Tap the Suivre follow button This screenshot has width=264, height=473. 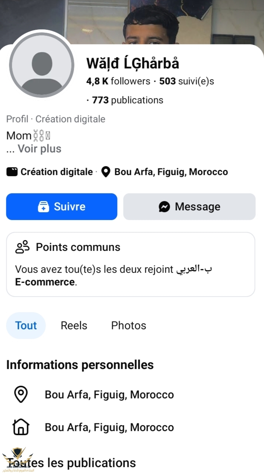click(x=62, y=207)
